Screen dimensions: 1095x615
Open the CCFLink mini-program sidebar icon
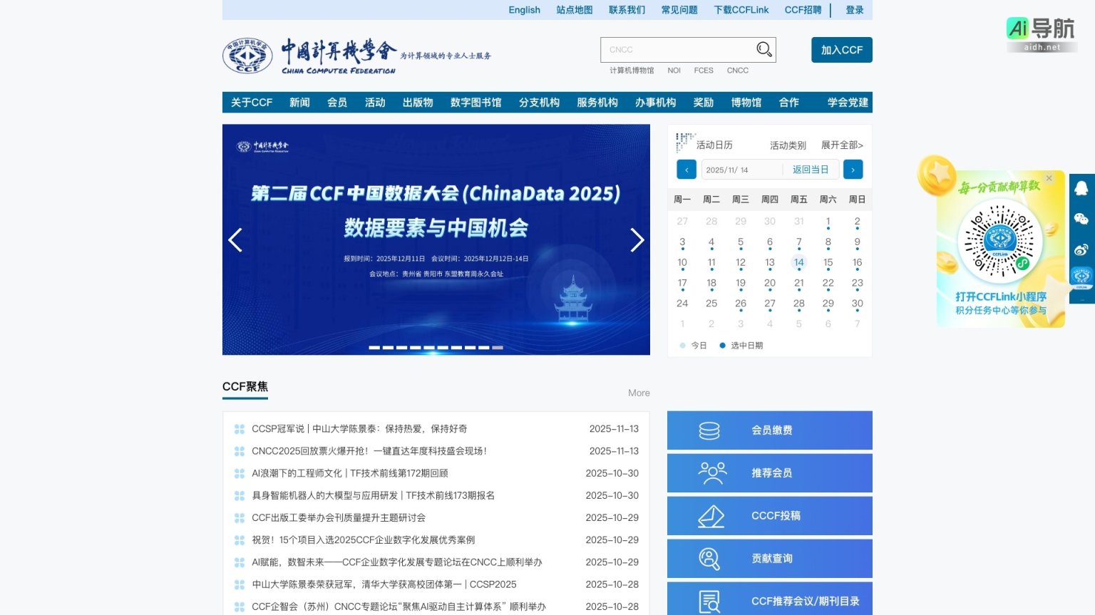pos(1082,274)
